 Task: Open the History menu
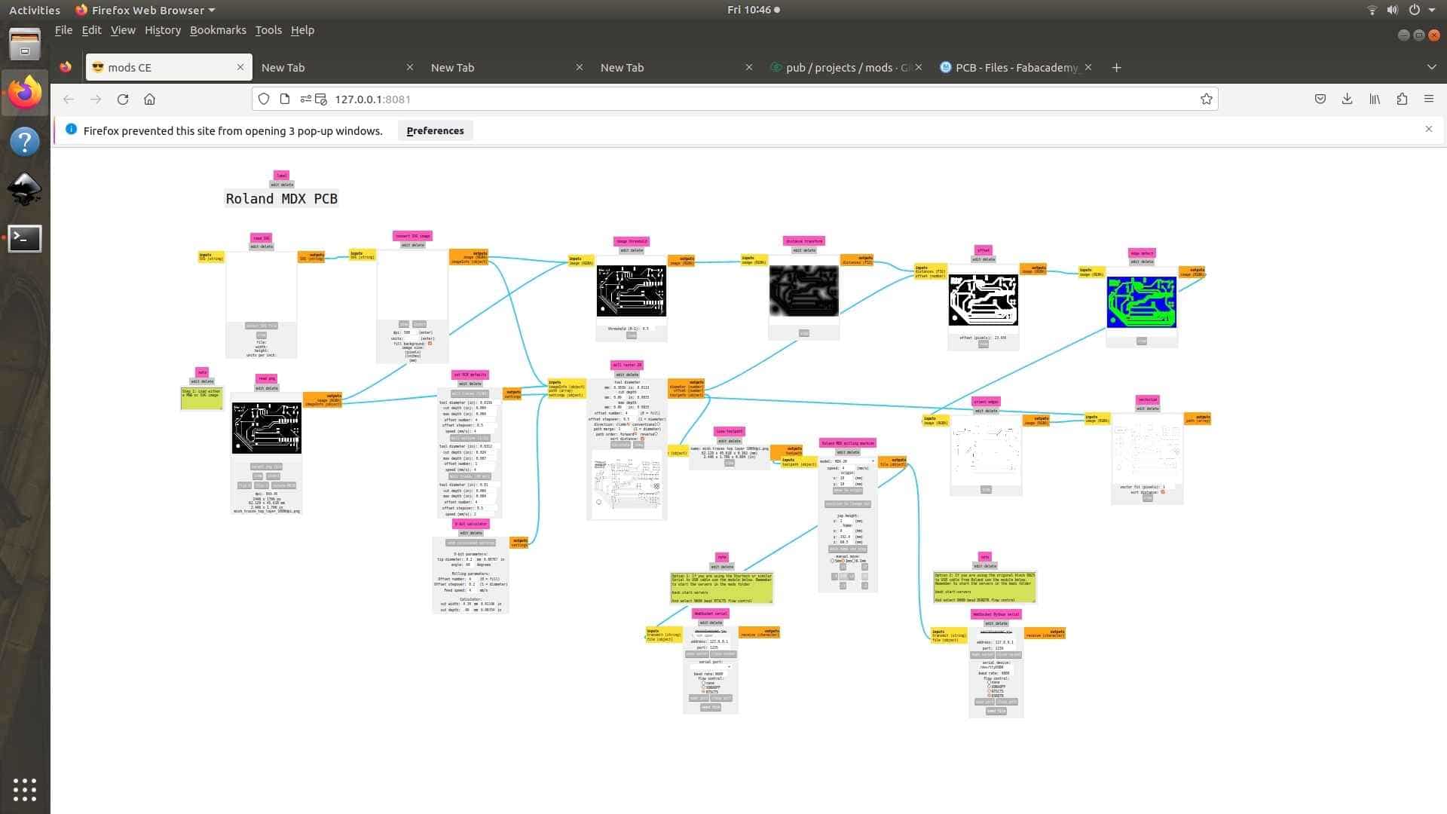point(162,30)
